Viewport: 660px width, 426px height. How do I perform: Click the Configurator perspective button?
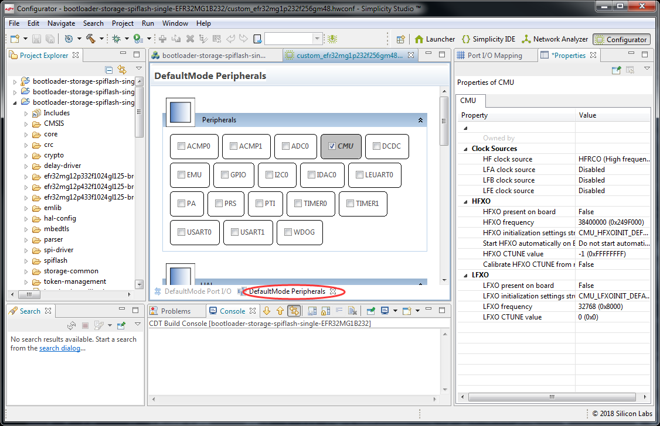pyautogui.click(x=621, y=39)
